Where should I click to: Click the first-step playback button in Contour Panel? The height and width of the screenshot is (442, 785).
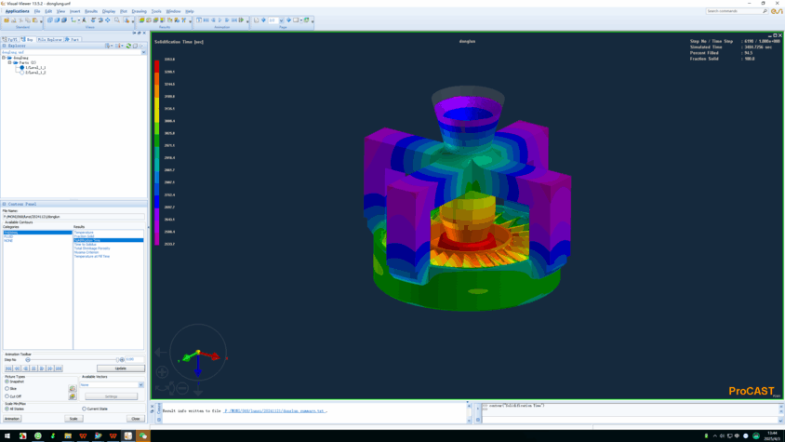pyautogui.click(x=8, y=368)
